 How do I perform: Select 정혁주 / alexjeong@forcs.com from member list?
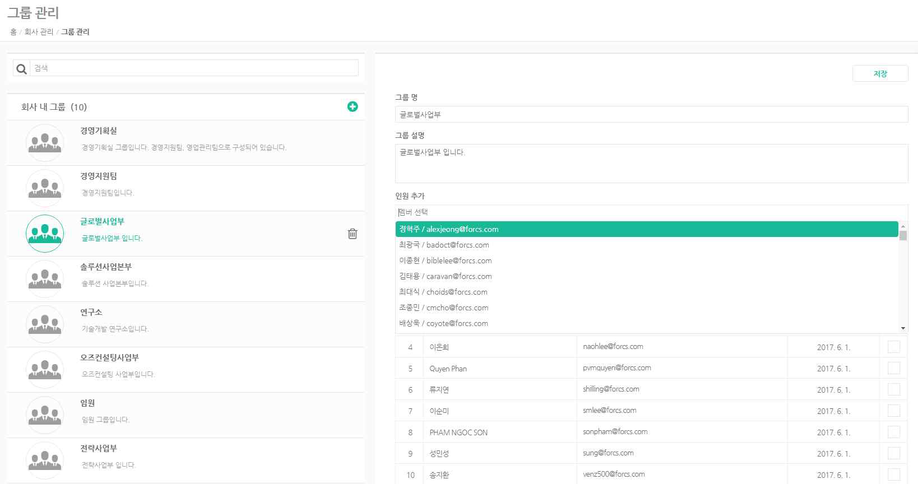(x=647, y=229)
